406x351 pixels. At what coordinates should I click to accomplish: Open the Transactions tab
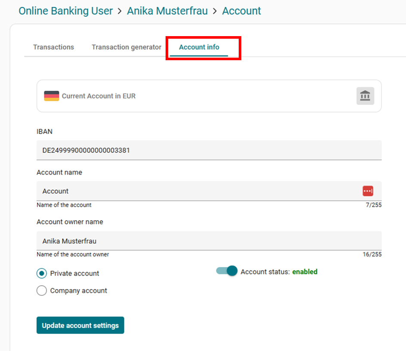click(53, 47)
